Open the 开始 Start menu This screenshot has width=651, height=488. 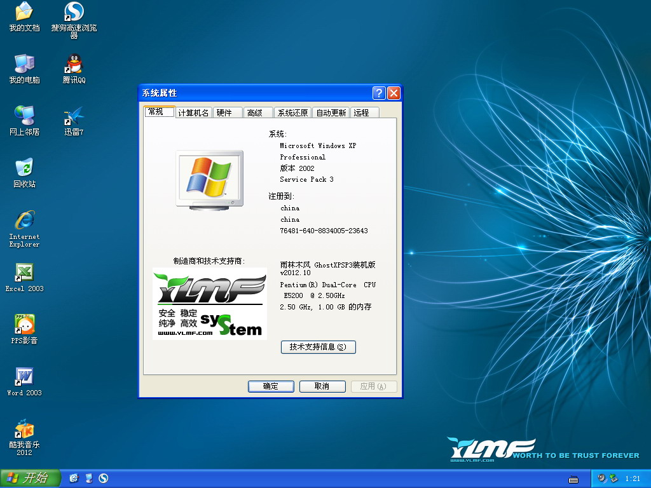(30, 478)
